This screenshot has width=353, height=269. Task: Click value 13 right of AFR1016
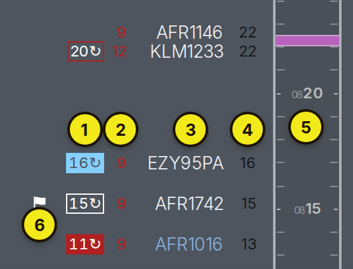(x=248, y=244)
